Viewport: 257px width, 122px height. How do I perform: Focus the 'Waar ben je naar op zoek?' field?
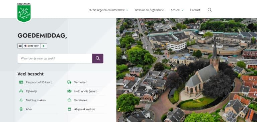(x=55, y=58)
